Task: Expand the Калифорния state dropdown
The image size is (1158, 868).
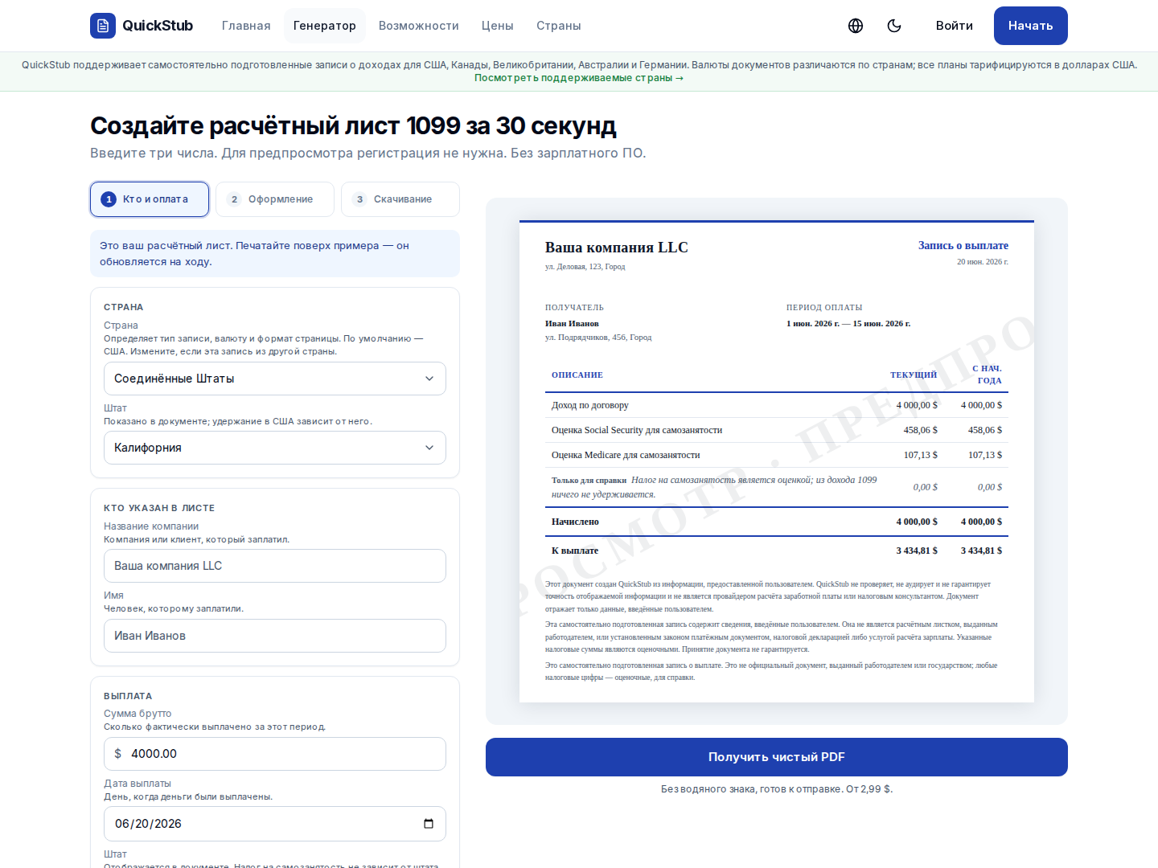Action: click(x=275, y=448)
